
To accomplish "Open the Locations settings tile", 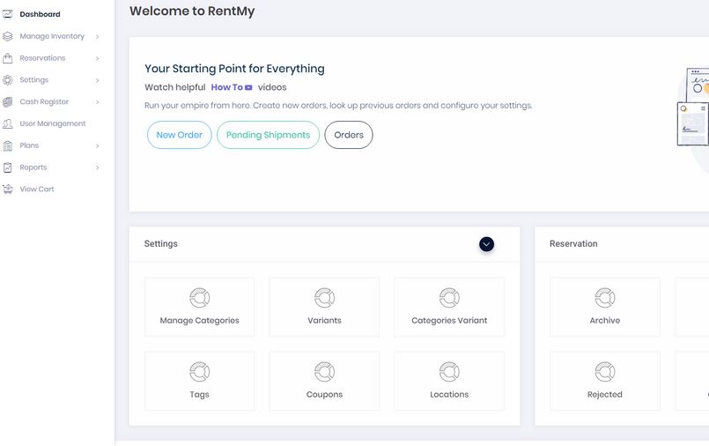I will click(449, 381).
